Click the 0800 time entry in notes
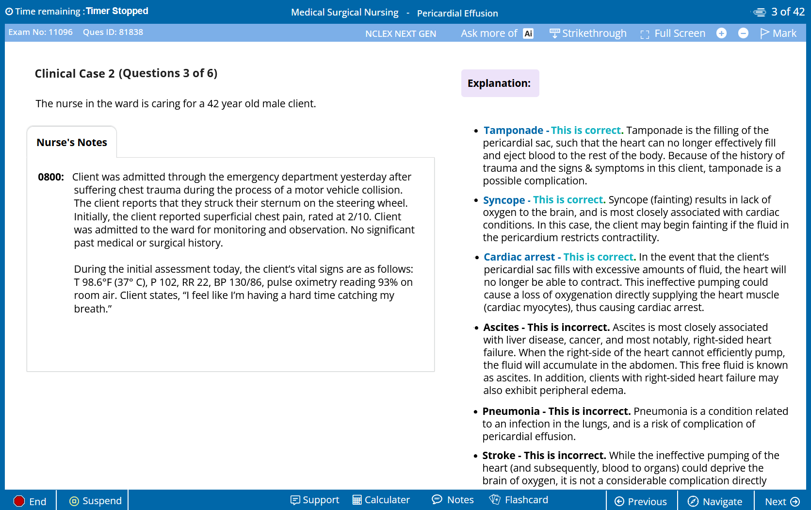The height and width of the screenshot is (510, 811). [x=51, y=177]
